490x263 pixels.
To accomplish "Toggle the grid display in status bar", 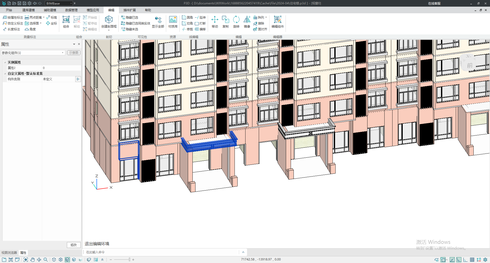I will (x=472, y=260).
